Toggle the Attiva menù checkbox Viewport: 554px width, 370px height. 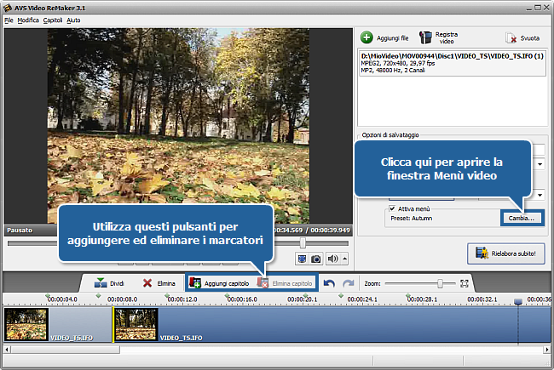click(392, 208)
